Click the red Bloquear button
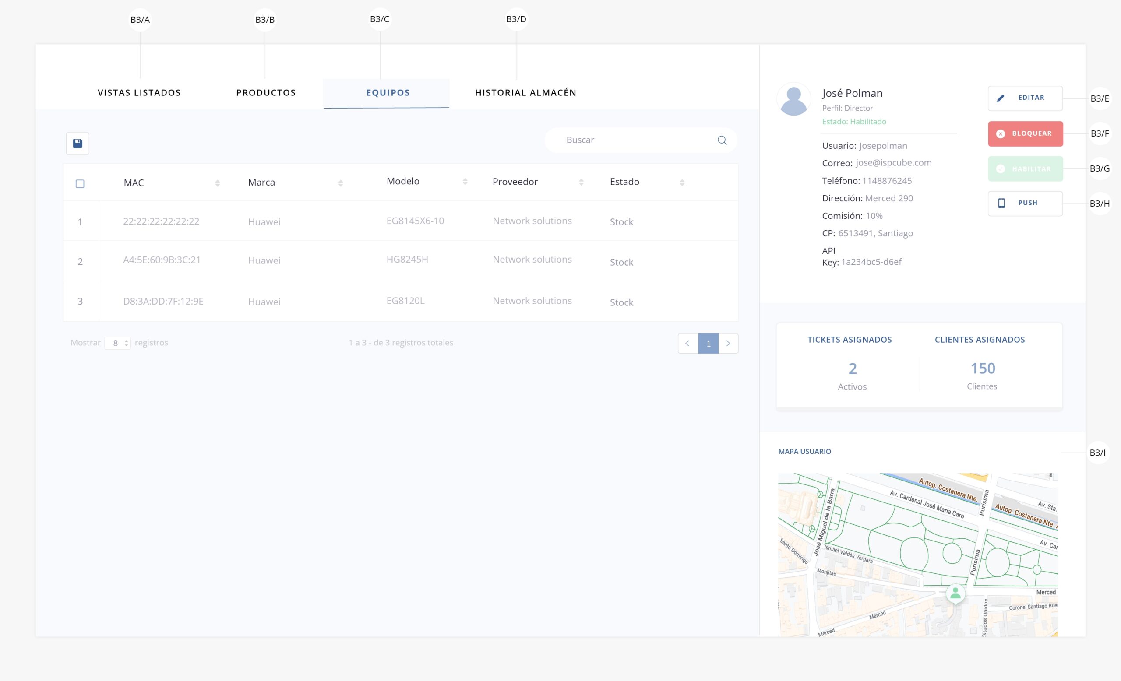The image size is (1121, 681). pyautogui.click(x=1025, y=133)
